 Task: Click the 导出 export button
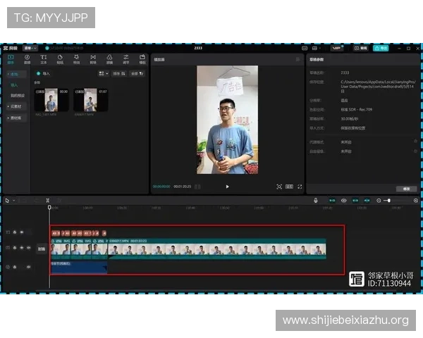point(381,48)
